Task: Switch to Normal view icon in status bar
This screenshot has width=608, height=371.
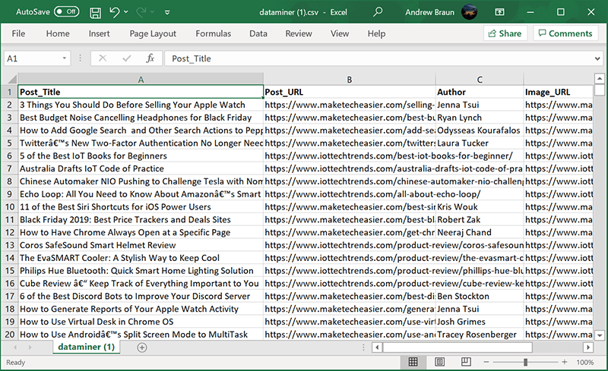Action: click(x=413, y=362)
